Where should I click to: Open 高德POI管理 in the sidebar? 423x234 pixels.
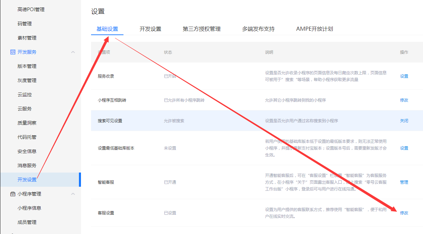pos(31,9)
